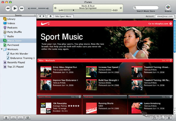Open Treadmill Training: Hill Re... thumbnail
This screenshot has height=121, width=176.
137,85
